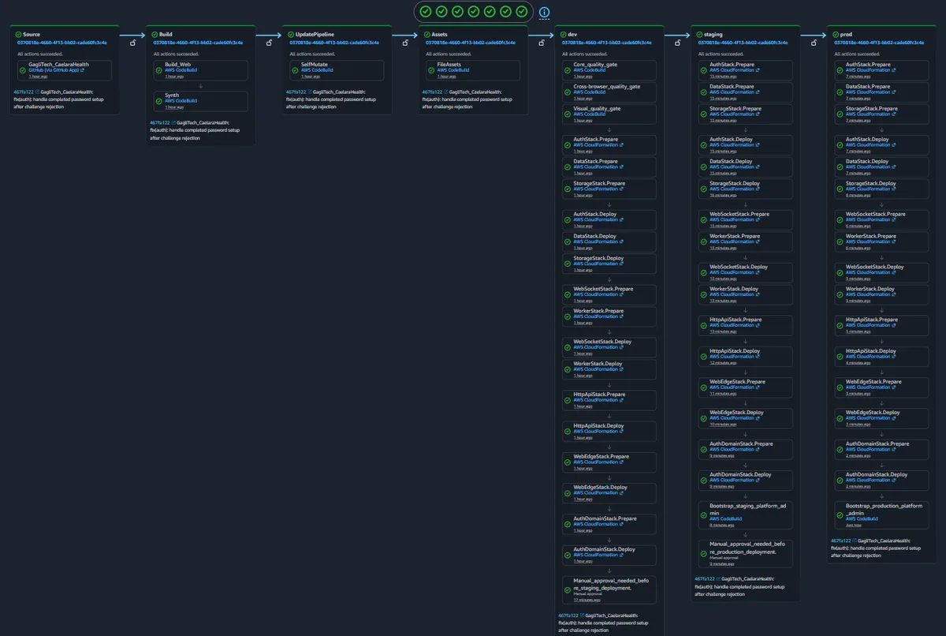Click the success icon on the Synth action

(x=158, y=101)
